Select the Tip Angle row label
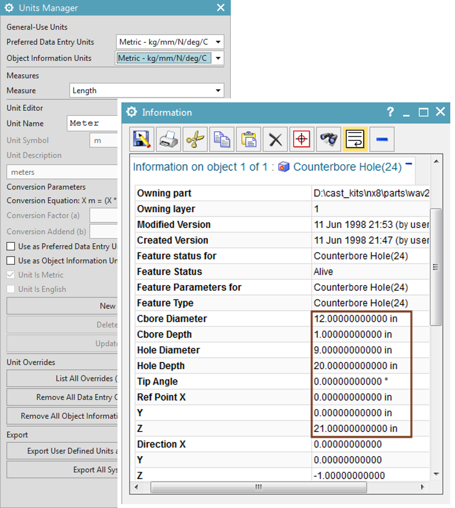Image resolution: width=455 pixels, height=508 pixels. click(x=157, y=382)
